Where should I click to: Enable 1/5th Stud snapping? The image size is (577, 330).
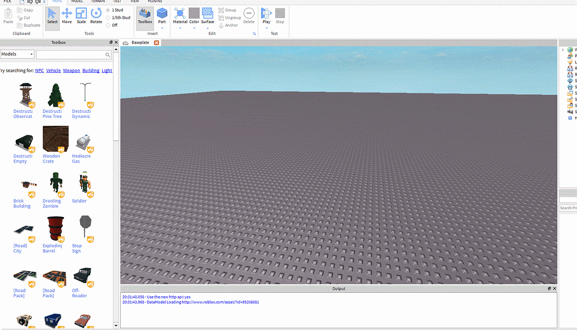(108, 17)
